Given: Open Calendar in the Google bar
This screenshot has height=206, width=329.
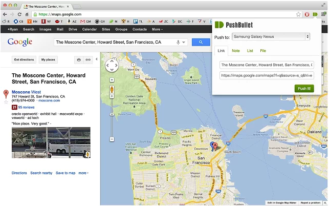Looking at the screenshot, I should (90, 29).
